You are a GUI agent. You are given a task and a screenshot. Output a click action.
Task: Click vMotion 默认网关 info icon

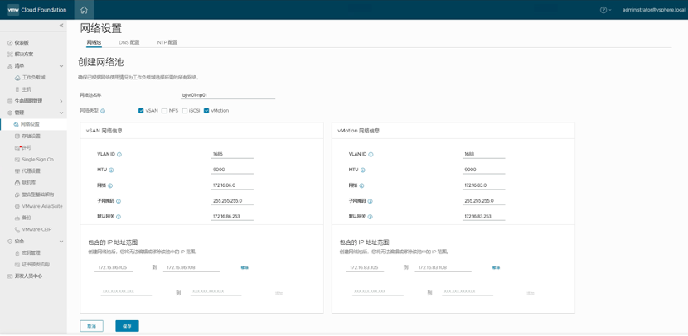click(370, 217)
